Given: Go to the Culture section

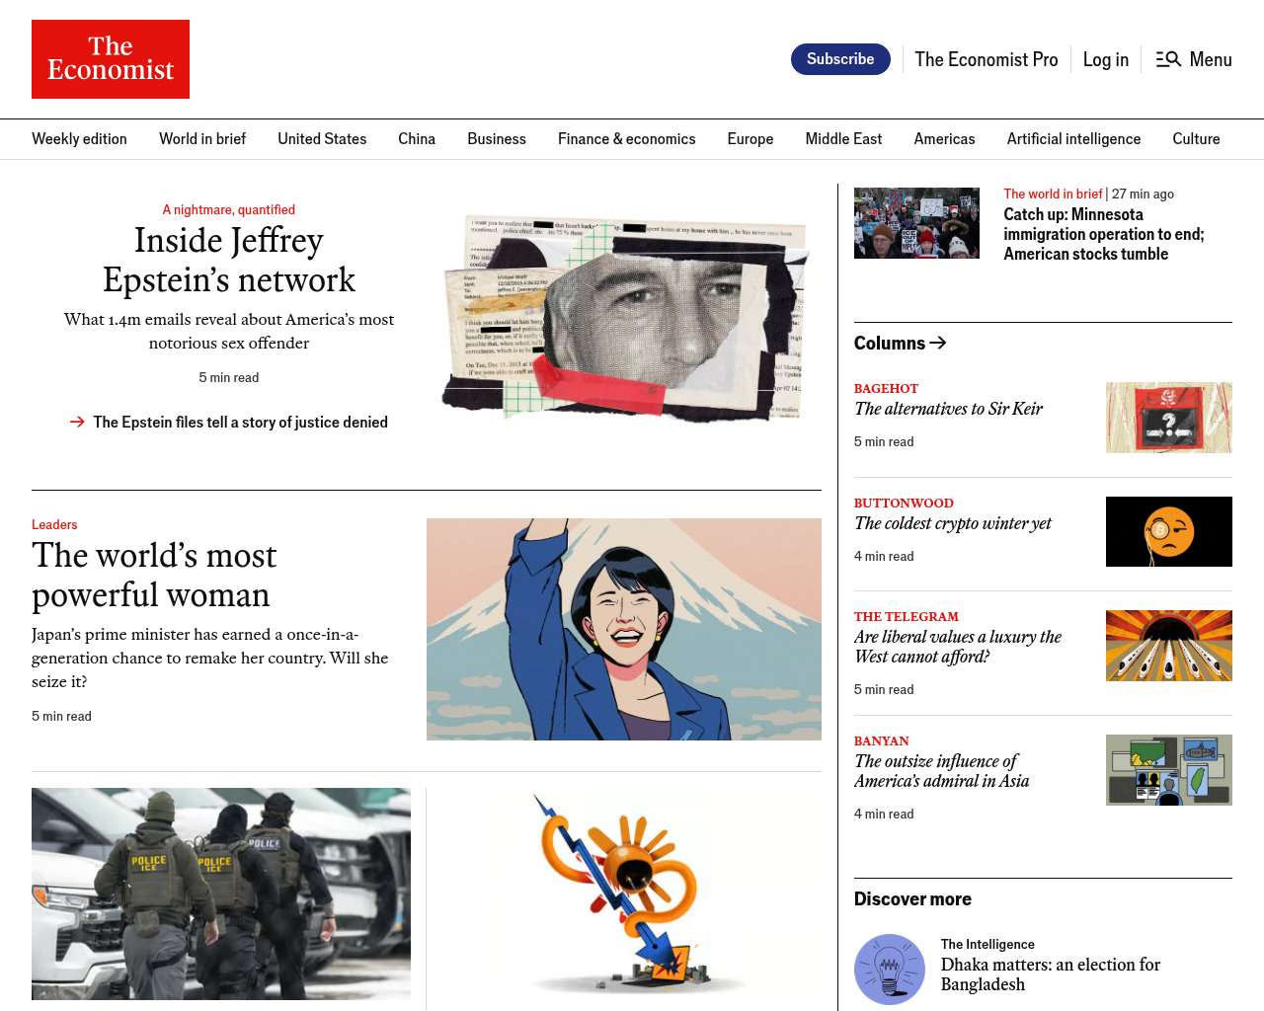Looking at the screenshot, I should point(1196,139).
